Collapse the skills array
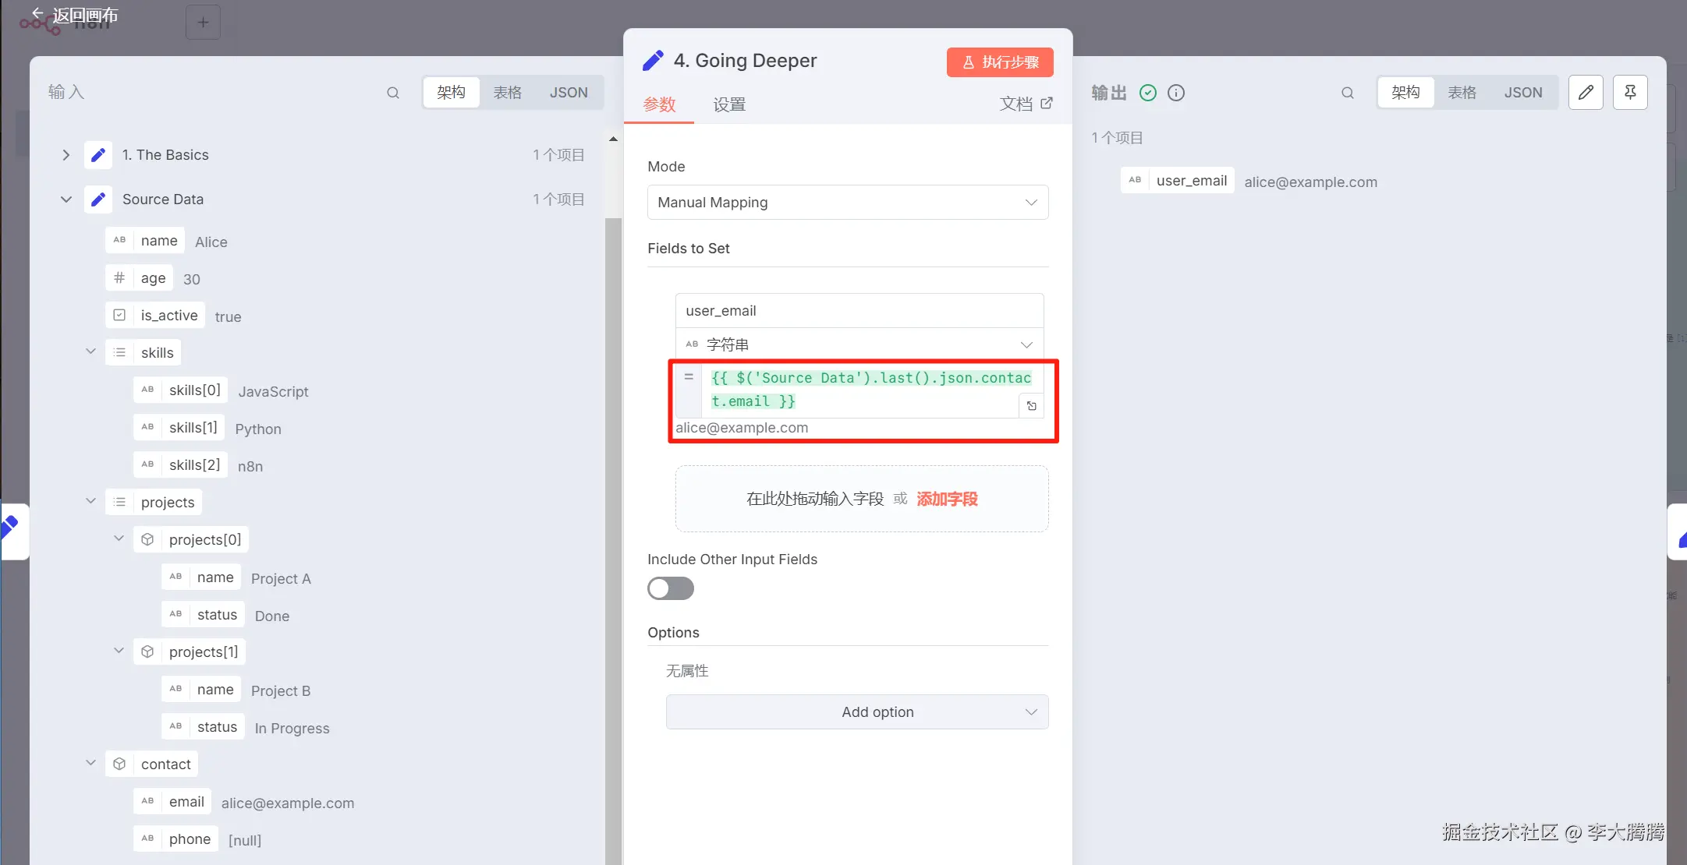The width and height of the screenshot is (1687, 865). [x=90, y=352]
